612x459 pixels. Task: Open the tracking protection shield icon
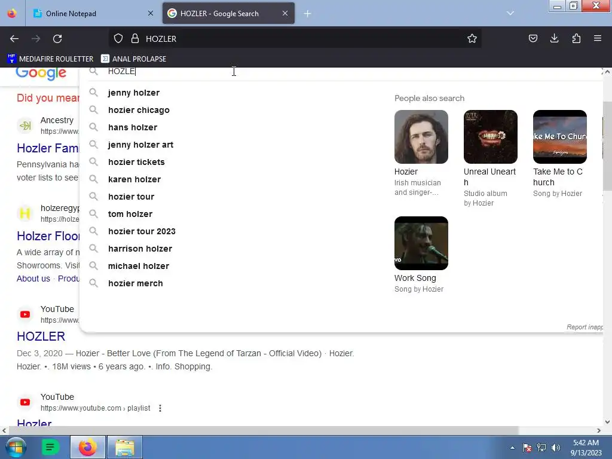click(118, 39)
